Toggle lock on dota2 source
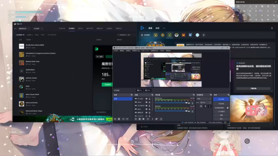Screen dimensions: 278x156 (x=149, y=102)
